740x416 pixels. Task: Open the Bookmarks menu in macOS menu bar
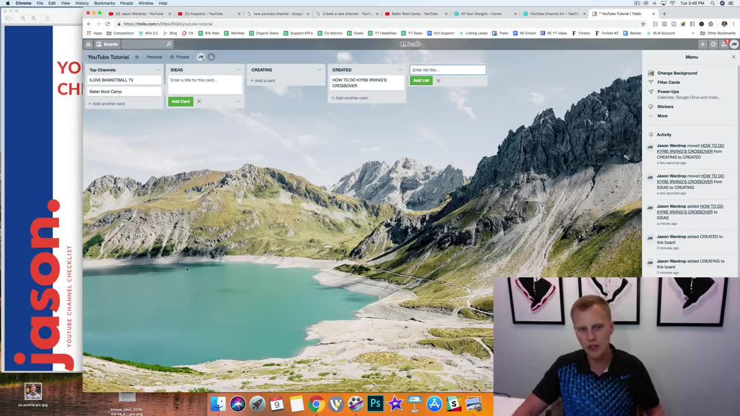point(104,3)
